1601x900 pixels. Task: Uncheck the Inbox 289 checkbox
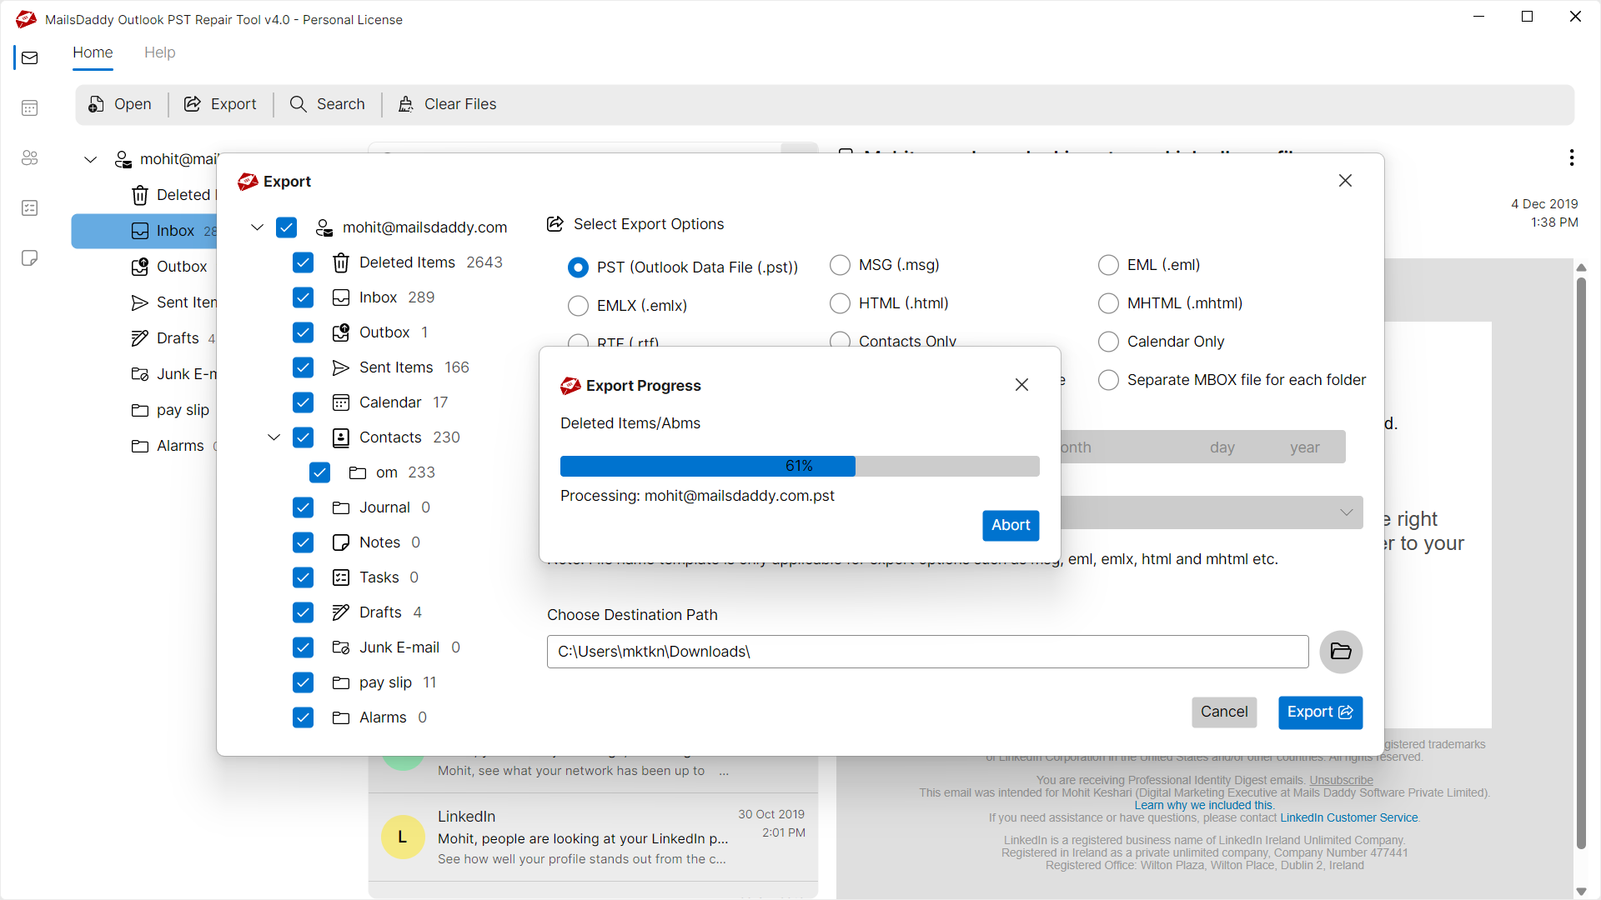(303, 297)
